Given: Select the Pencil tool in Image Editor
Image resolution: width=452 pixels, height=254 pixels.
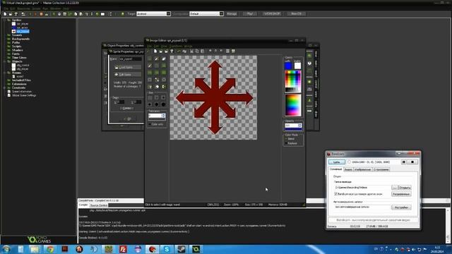Looking at the screenshot, I should 157,59.
